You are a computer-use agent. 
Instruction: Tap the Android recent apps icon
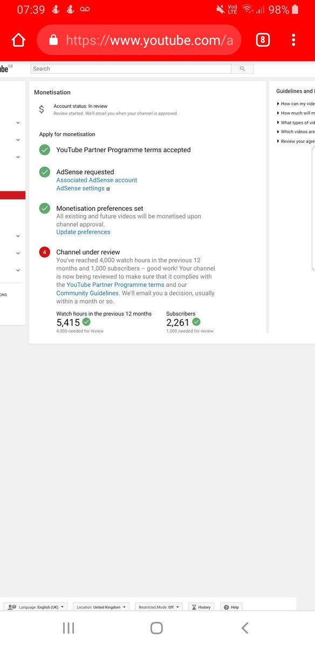pyautogui.click(x=69, y=628)
